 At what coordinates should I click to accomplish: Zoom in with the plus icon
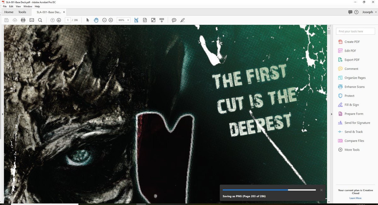[x=111, y=20]
